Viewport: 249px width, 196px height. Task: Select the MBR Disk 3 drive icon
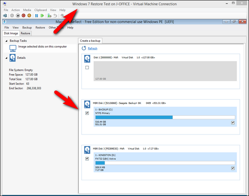87,150
